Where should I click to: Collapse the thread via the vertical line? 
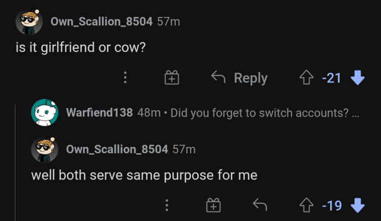15,163
